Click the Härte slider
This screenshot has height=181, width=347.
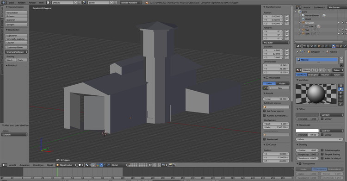tap(320, 139)
